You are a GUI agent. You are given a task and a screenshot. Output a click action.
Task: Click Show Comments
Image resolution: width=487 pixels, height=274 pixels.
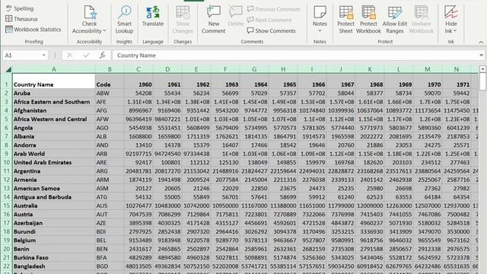(x=272, y=30)
